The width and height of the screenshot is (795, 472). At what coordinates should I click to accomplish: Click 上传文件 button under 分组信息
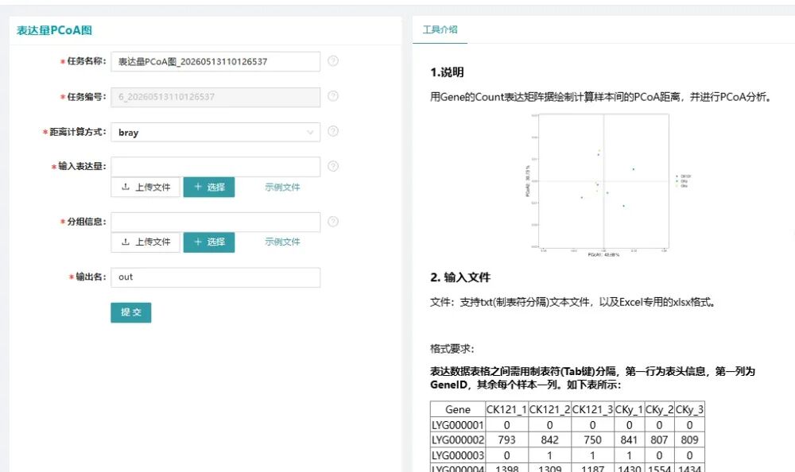click(145, 242)
